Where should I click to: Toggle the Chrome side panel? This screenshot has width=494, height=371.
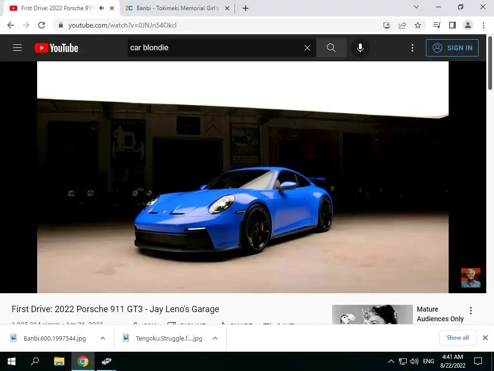pyautogui.click(x=453, y=25)
